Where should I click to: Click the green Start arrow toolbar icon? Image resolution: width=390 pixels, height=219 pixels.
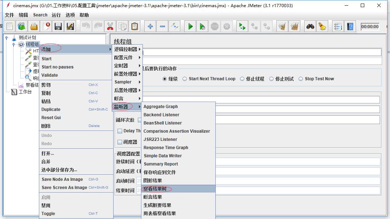(190, 26)
